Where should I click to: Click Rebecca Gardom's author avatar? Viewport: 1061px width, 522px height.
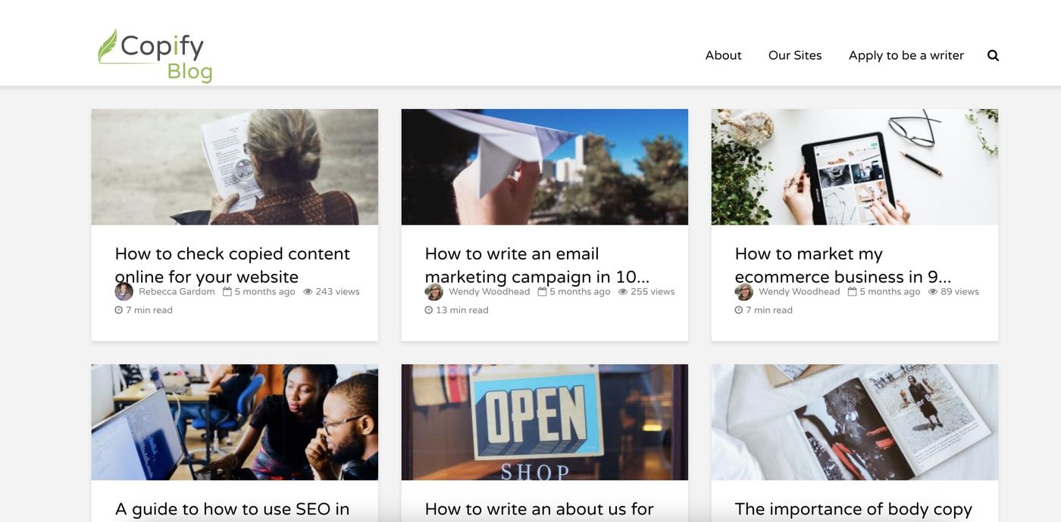click(124, 292)
